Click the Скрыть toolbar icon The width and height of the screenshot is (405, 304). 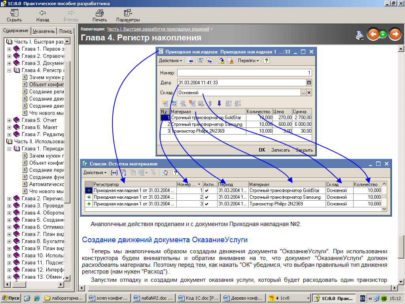[14, 15]
